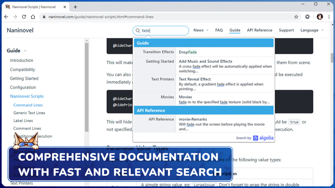Click the Algolia logo
335x188 pixels.
point(263,138)
